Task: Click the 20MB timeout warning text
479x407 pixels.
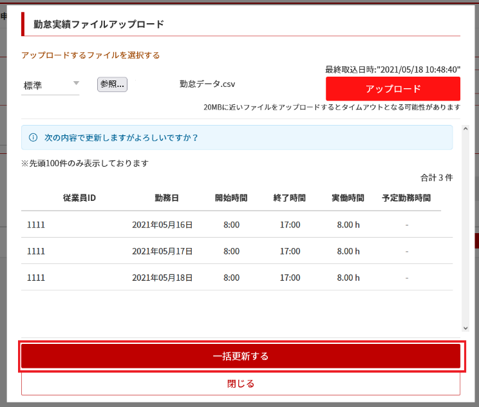Action: click(x=332, y=108)
